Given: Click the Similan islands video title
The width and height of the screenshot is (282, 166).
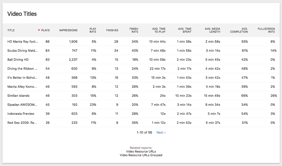Looking at the screenshot, I should point(18,96).
